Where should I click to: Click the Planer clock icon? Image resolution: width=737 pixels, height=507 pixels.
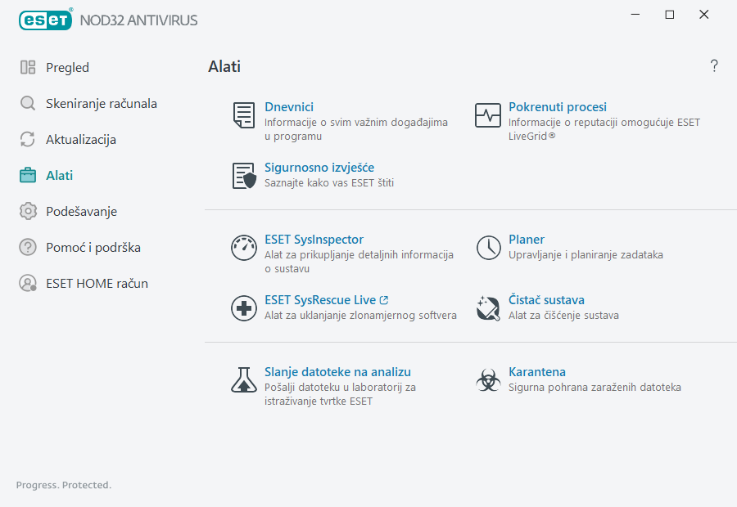(488, 248)
